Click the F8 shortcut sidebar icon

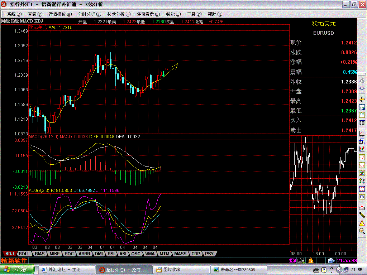tap(362, 197)
